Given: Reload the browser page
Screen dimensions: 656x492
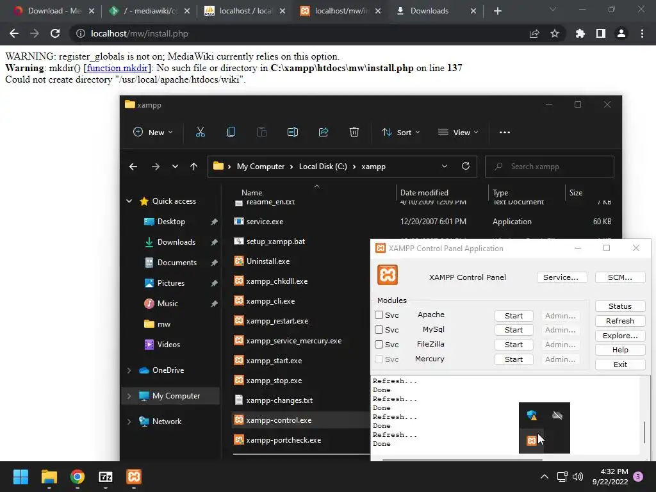Looking at the screenshot, I should click(55, 33).
